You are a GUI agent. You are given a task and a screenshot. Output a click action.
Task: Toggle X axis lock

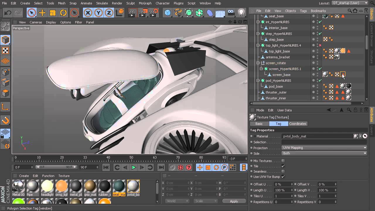(x=88, y=13)
